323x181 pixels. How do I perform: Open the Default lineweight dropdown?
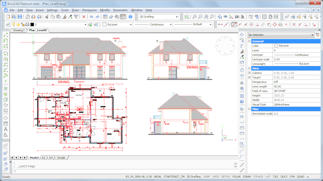[x=210, y=25]
